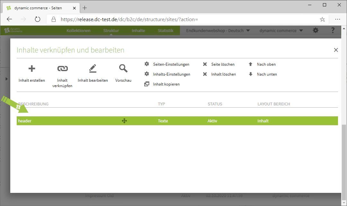Click the dynamic commerce logo
347x206 pixels.
[13, 30]
